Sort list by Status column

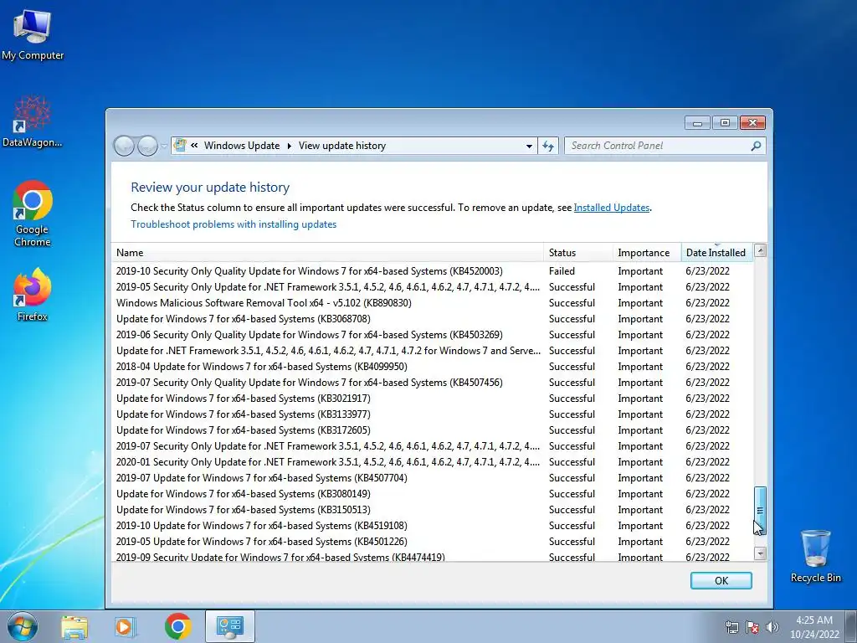579,253
